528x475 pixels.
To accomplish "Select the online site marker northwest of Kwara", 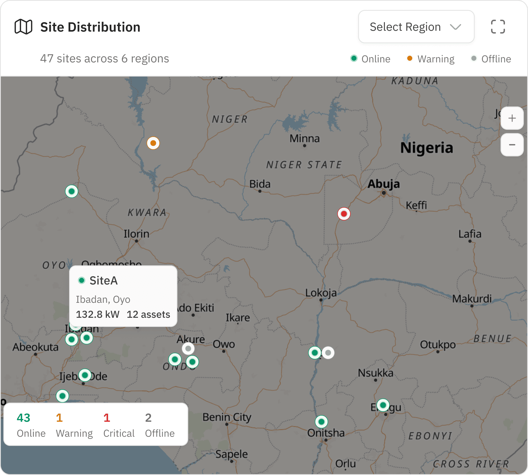I will click(72, 191).
